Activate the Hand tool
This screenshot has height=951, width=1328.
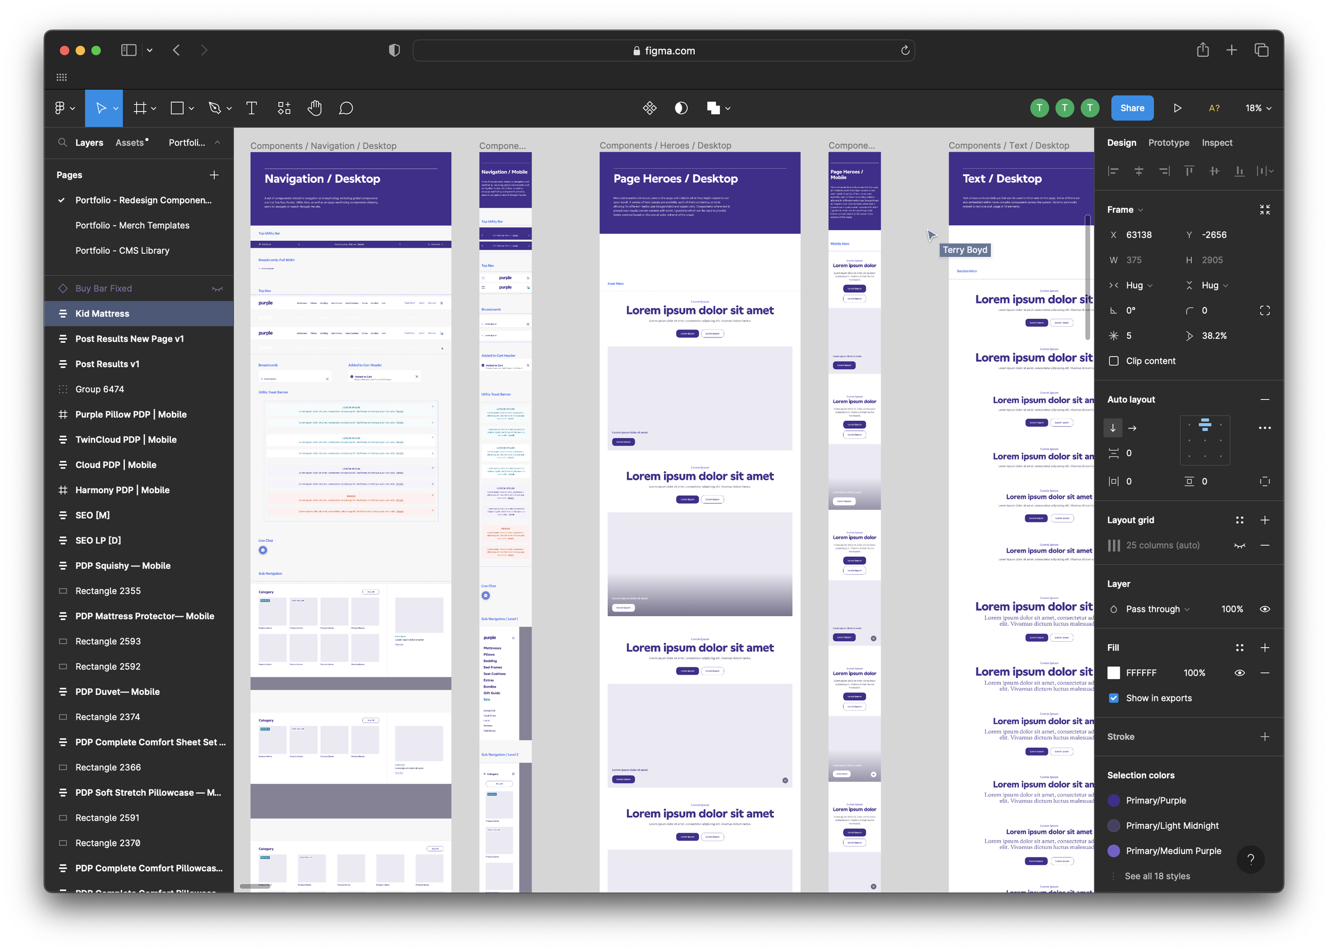pos(314,108)
